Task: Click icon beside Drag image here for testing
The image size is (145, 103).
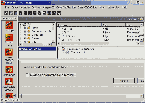Action: click(63, 49)
